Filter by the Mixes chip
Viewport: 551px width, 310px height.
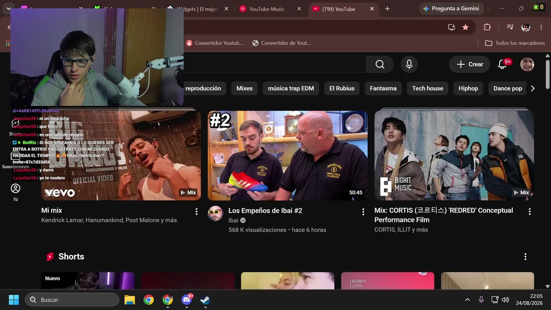coord(245,88)
